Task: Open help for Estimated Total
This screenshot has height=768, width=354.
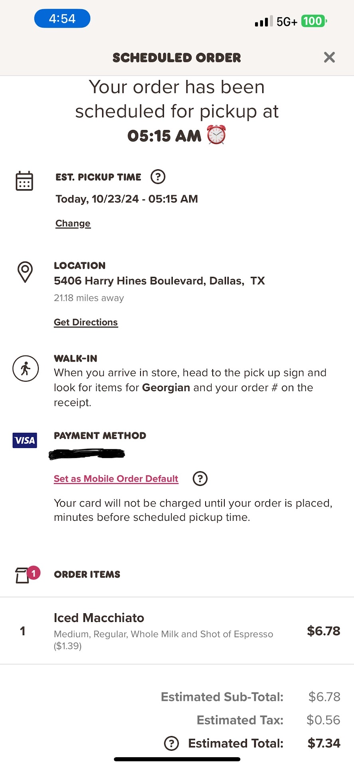Action: 172,743
